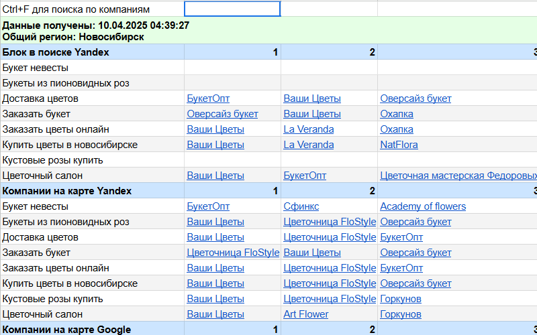Select the empty search cell at top
The image size is (537, 335).
coord(232,9)
